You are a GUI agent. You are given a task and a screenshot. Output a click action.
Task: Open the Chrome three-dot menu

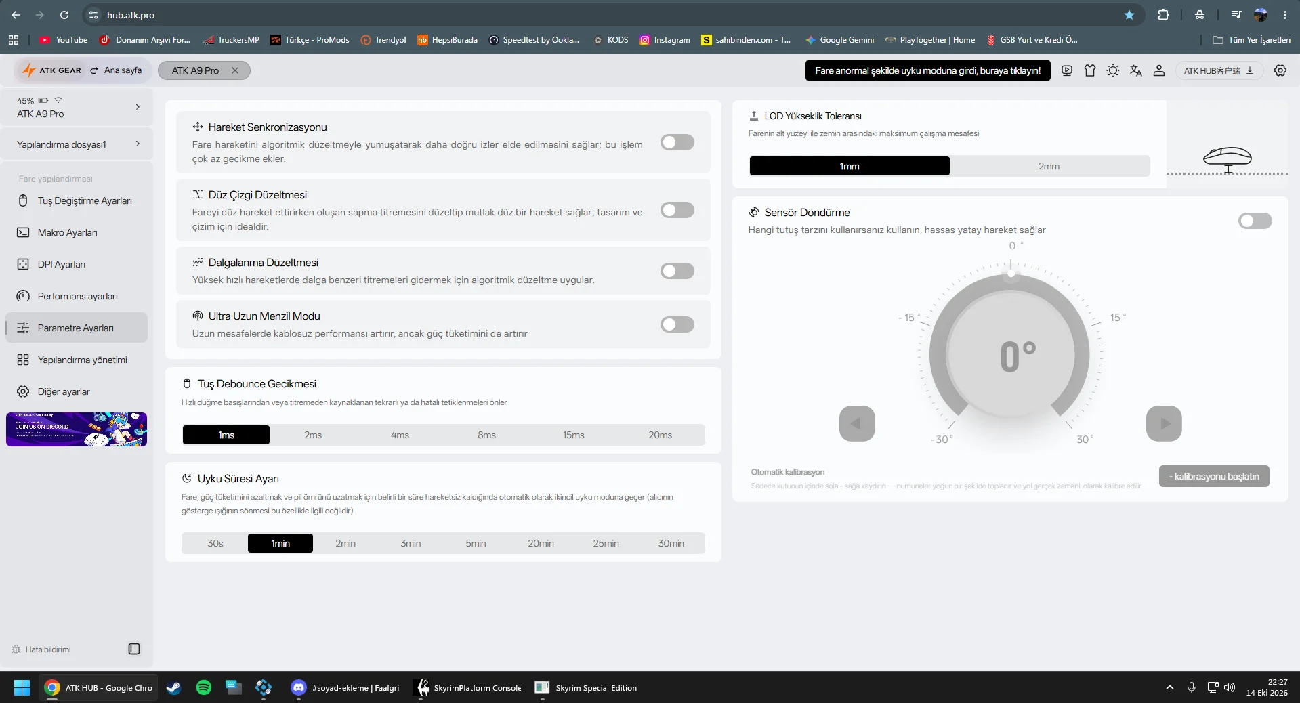1285,15
